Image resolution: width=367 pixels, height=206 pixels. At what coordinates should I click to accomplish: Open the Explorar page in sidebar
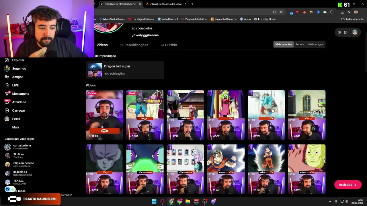tap(15, 60)
